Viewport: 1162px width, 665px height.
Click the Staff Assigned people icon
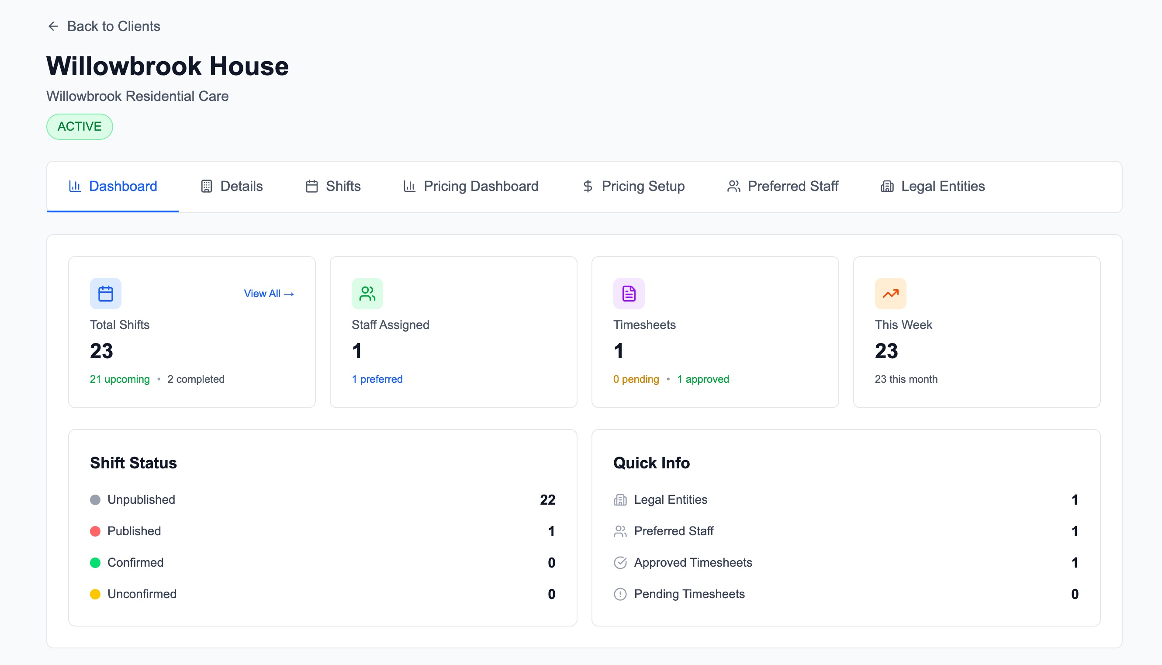pos(367,294)
